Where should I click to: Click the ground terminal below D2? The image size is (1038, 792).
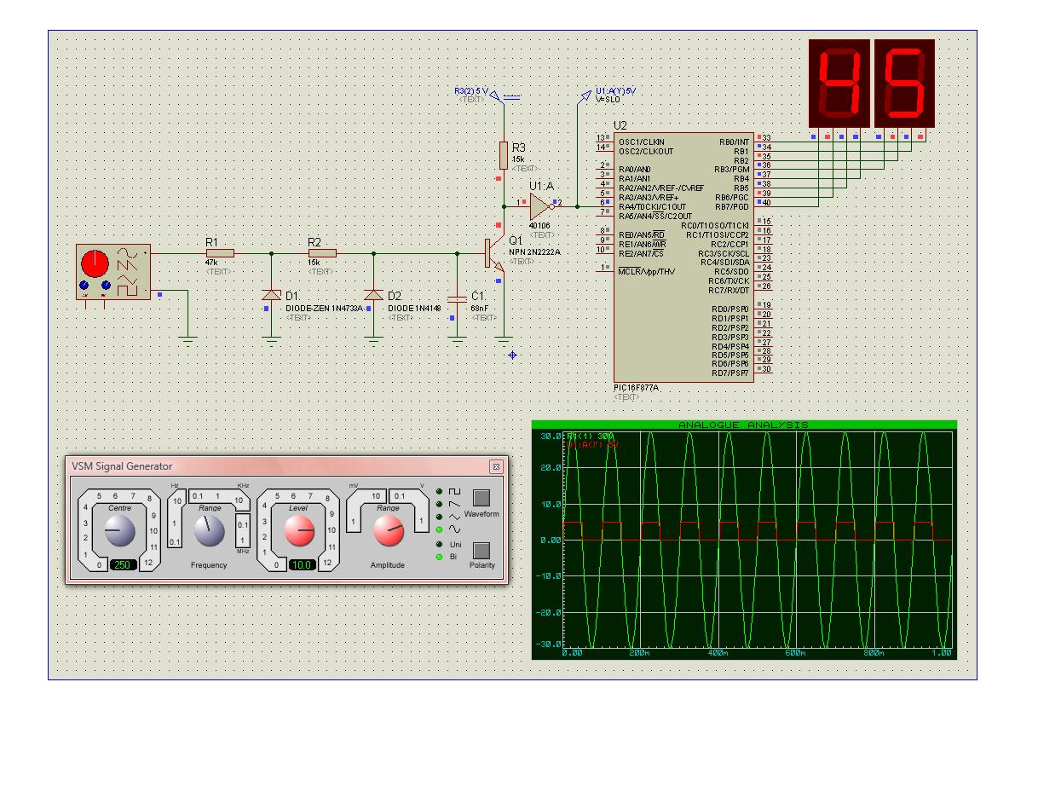coord(373,341)
